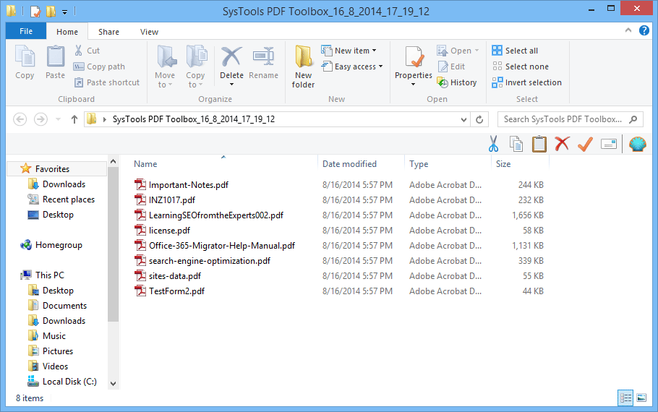Go back with the Back arrow
This screenshot has width=658, height=412.
pyautogui.click(x=20, y=119)
